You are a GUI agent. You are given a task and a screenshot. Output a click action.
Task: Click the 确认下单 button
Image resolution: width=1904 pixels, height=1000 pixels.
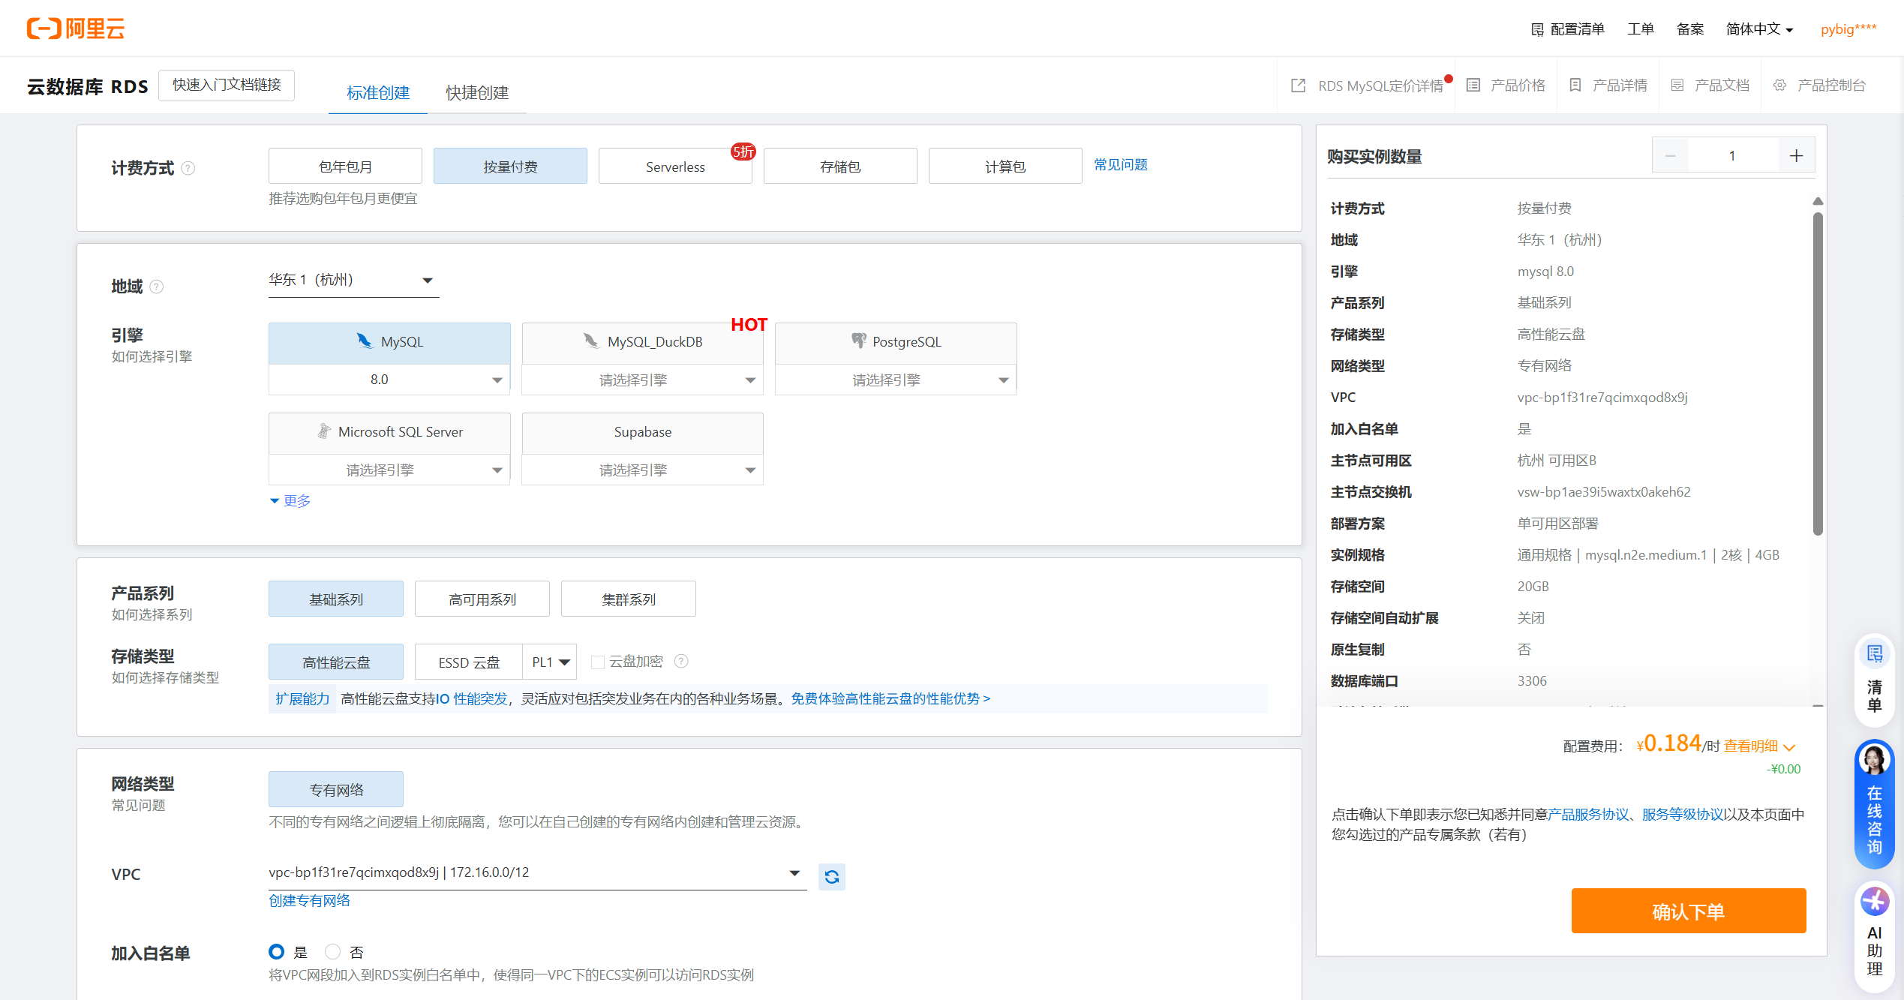[x=1689, y=911]
